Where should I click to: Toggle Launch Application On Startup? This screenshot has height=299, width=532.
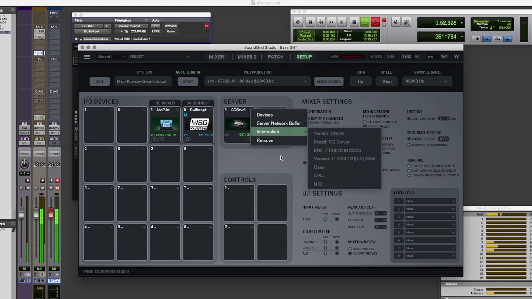[x=409, y=176]
